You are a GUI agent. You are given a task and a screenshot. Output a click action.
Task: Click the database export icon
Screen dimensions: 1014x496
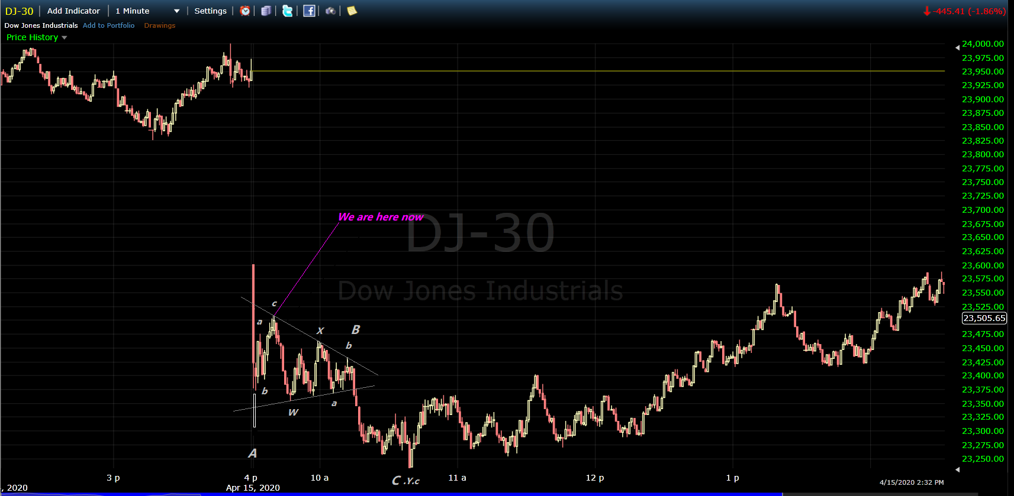(266, 11)
